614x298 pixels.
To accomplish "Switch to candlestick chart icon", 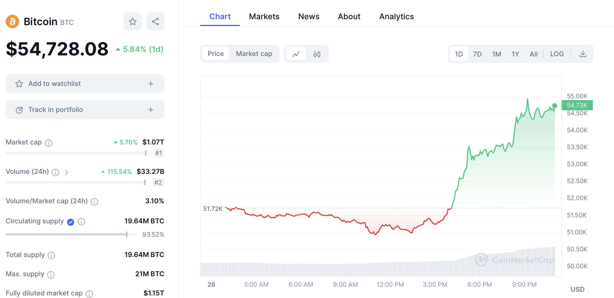I will [x=317, y=54].
